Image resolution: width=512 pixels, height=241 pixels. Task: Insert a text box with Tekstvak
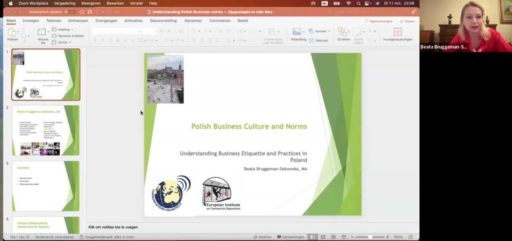click(x=319, y=40)
